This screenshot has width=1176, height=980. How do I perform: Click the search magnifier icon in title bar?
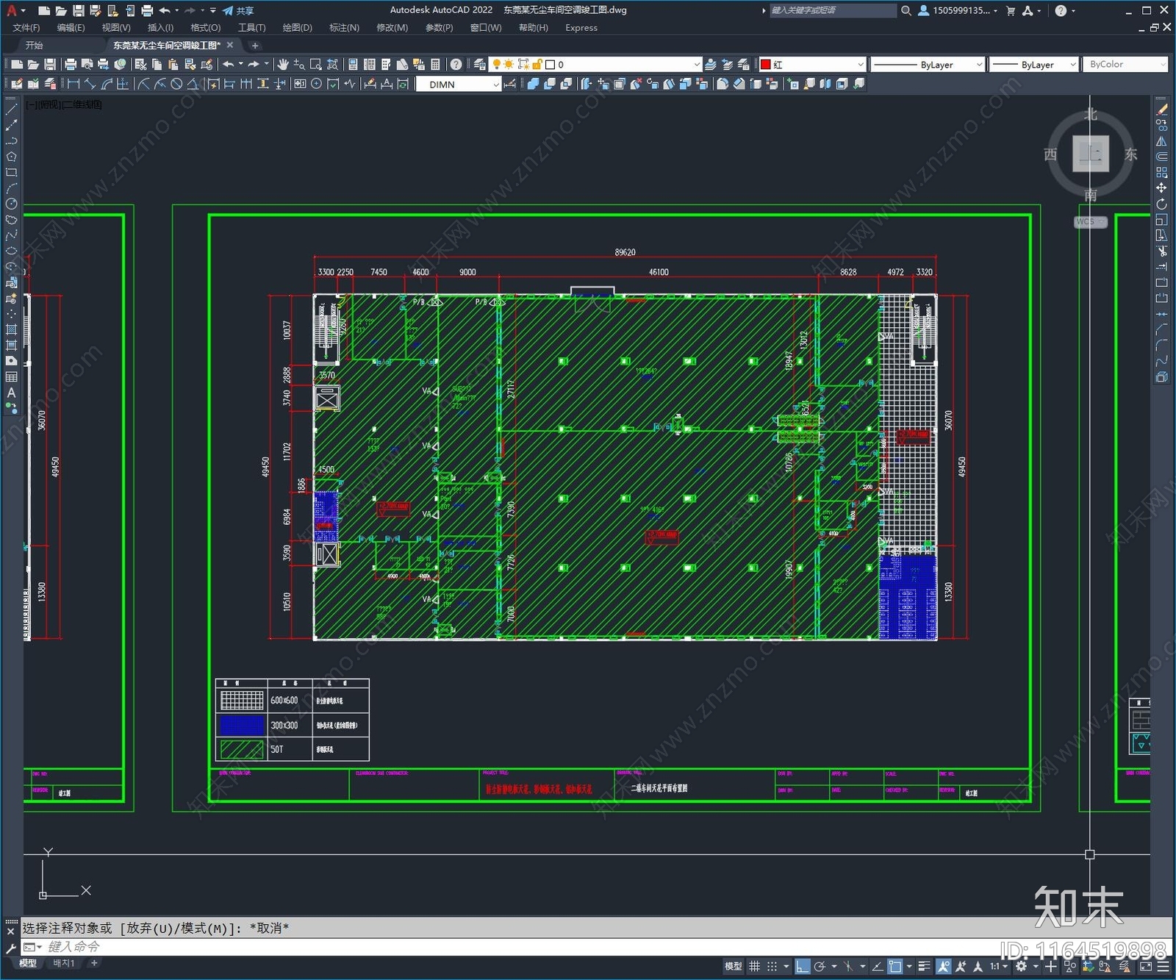tap(906, 10)
